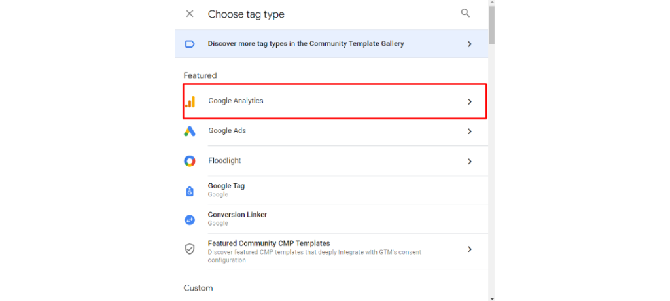Expand Featured Community CMP Templates chevron
Viewport: 670px width, 301px height.
tap(470, 249)
